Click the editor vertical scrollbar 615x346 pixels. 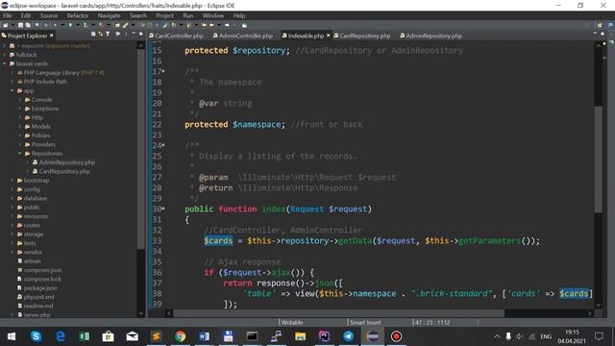pyautogui.click(x=598, y=159)
